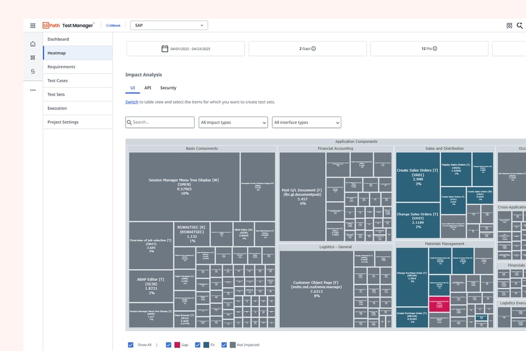526x351 pixels.
Task: Open the app launcher grid icon
Action: point(33,26)
